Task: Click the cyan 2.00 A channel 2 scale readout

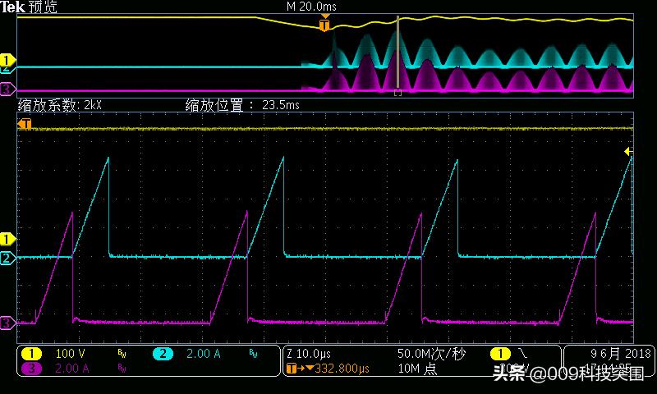Action: [203, 354]
